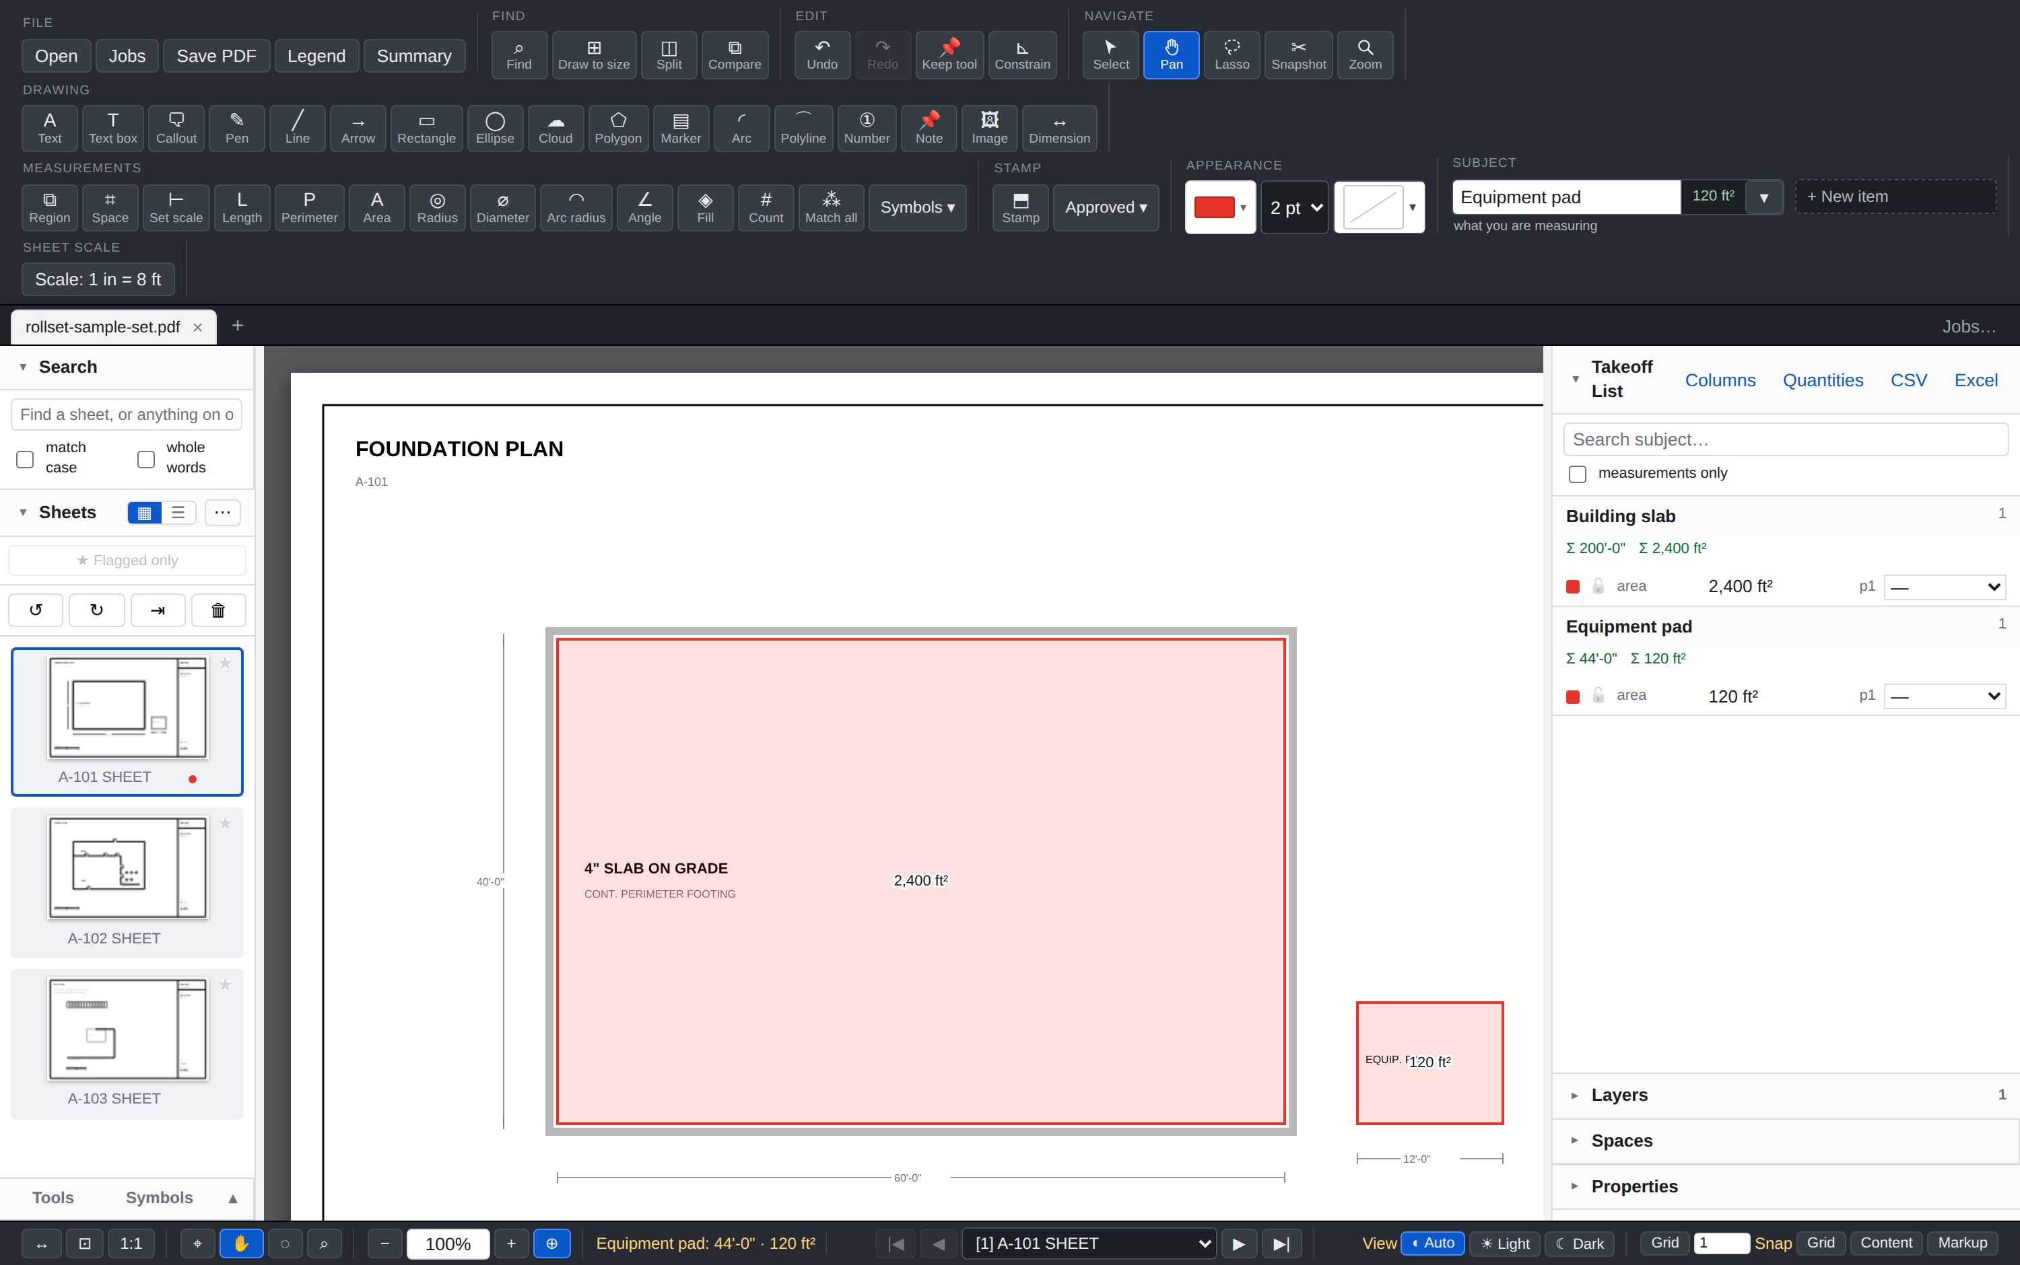Select the Angle measurement tool
The height and width of the screenshot is (1265, 2020).
644,207
